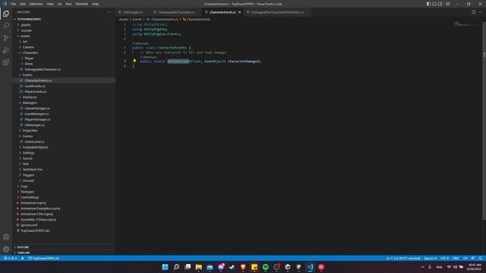
Task: Open the Selection menu
Action: 36,4
